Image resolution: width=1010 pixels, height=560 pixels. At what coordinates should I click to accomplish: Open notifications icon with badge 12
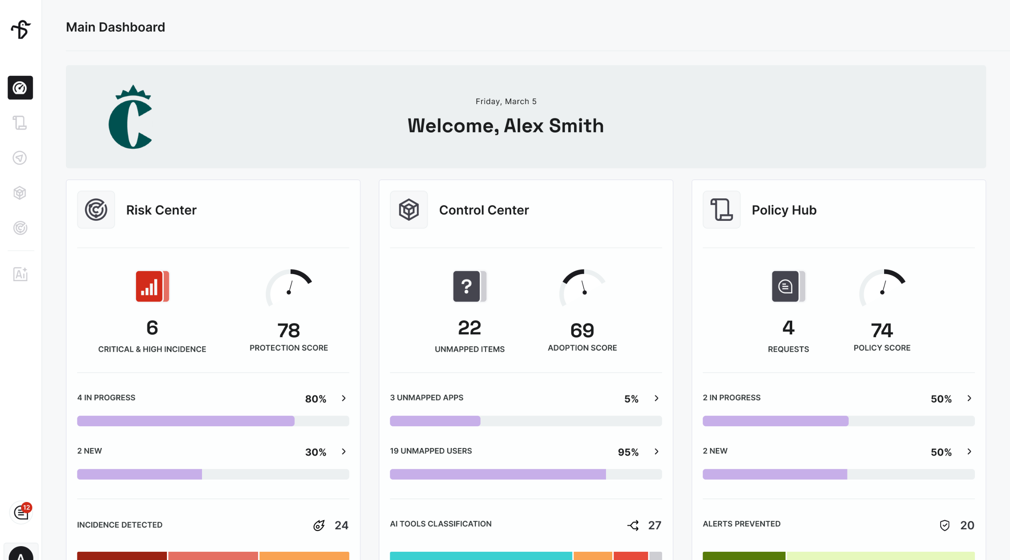(x=21, y=513)
